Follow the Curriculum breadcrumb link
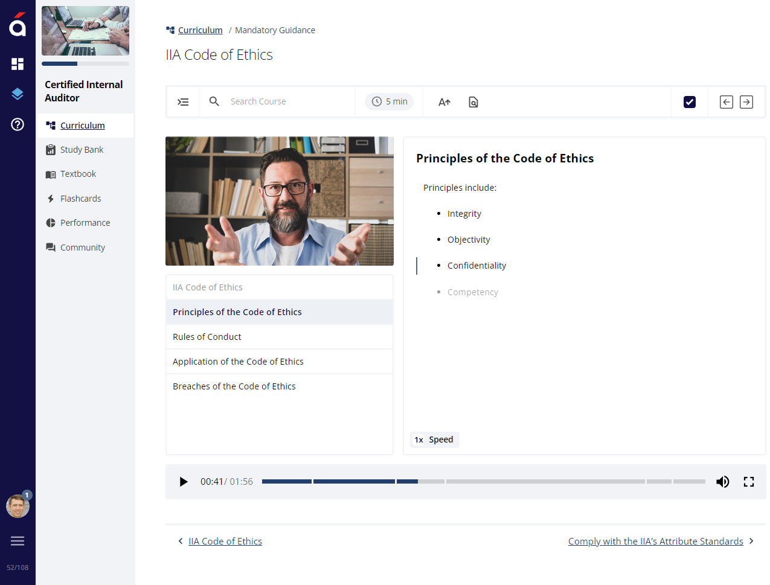 coord(200,30)
